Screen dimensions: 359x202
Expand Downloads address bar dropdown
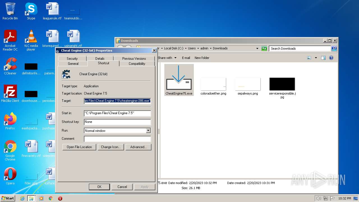[257, 49]
